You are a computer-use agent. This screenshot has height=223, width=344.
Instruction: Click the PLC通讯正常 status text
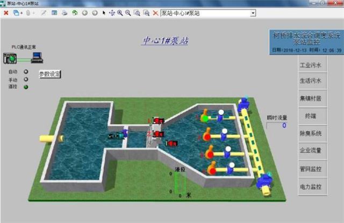tap(24, 47)
